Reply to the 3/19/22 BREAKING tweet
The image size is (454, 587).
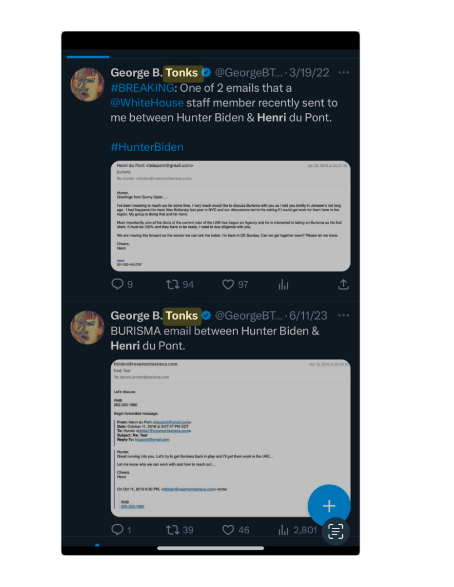(x=117, y=285)
